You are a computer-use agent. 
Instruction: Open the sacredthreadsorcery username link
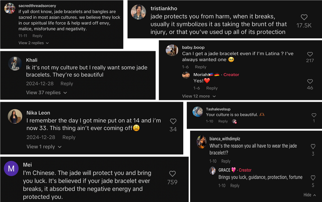(x=38, y=5)
